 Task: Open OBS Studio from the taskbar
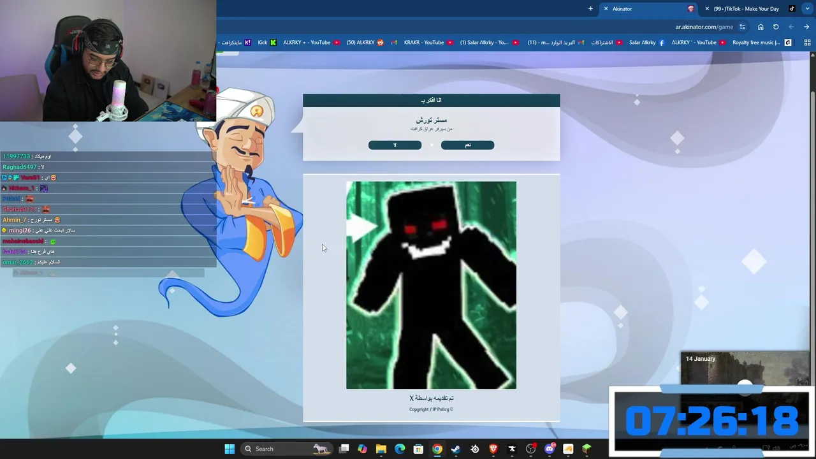point(530,449)
